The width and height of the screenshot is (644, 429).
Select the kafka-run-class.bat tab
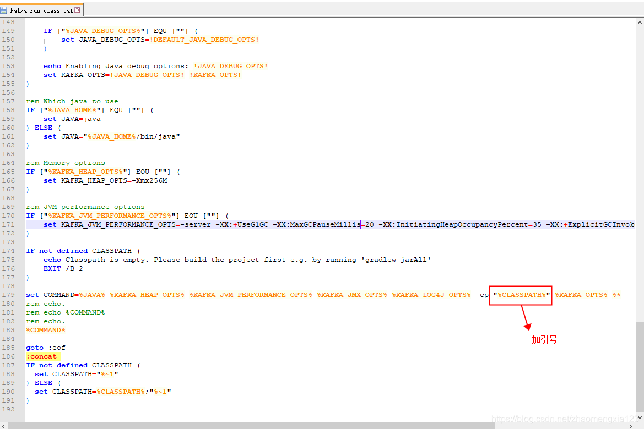(x=41, y=10)
